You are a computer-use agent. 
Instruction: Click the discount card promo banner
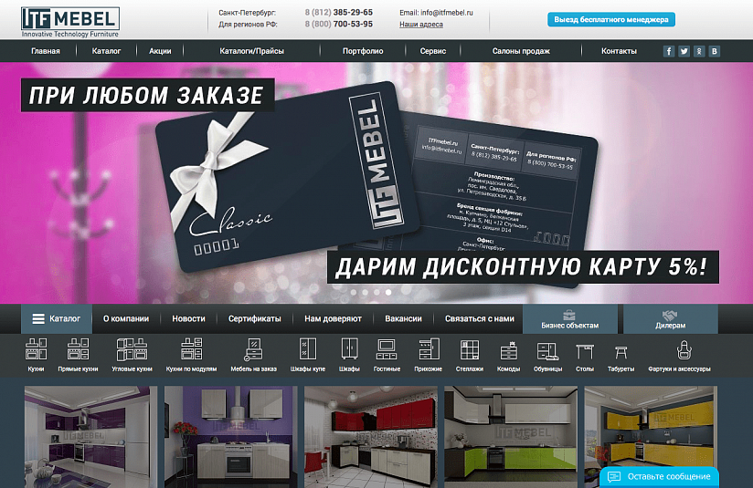(x=376, y=182)
